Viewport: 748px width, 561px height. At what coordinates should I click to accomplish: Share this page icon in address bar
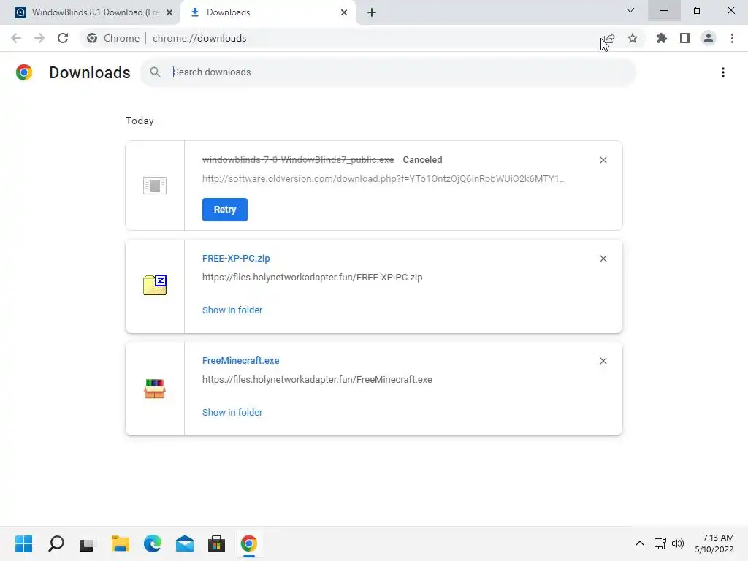(609, 38)
